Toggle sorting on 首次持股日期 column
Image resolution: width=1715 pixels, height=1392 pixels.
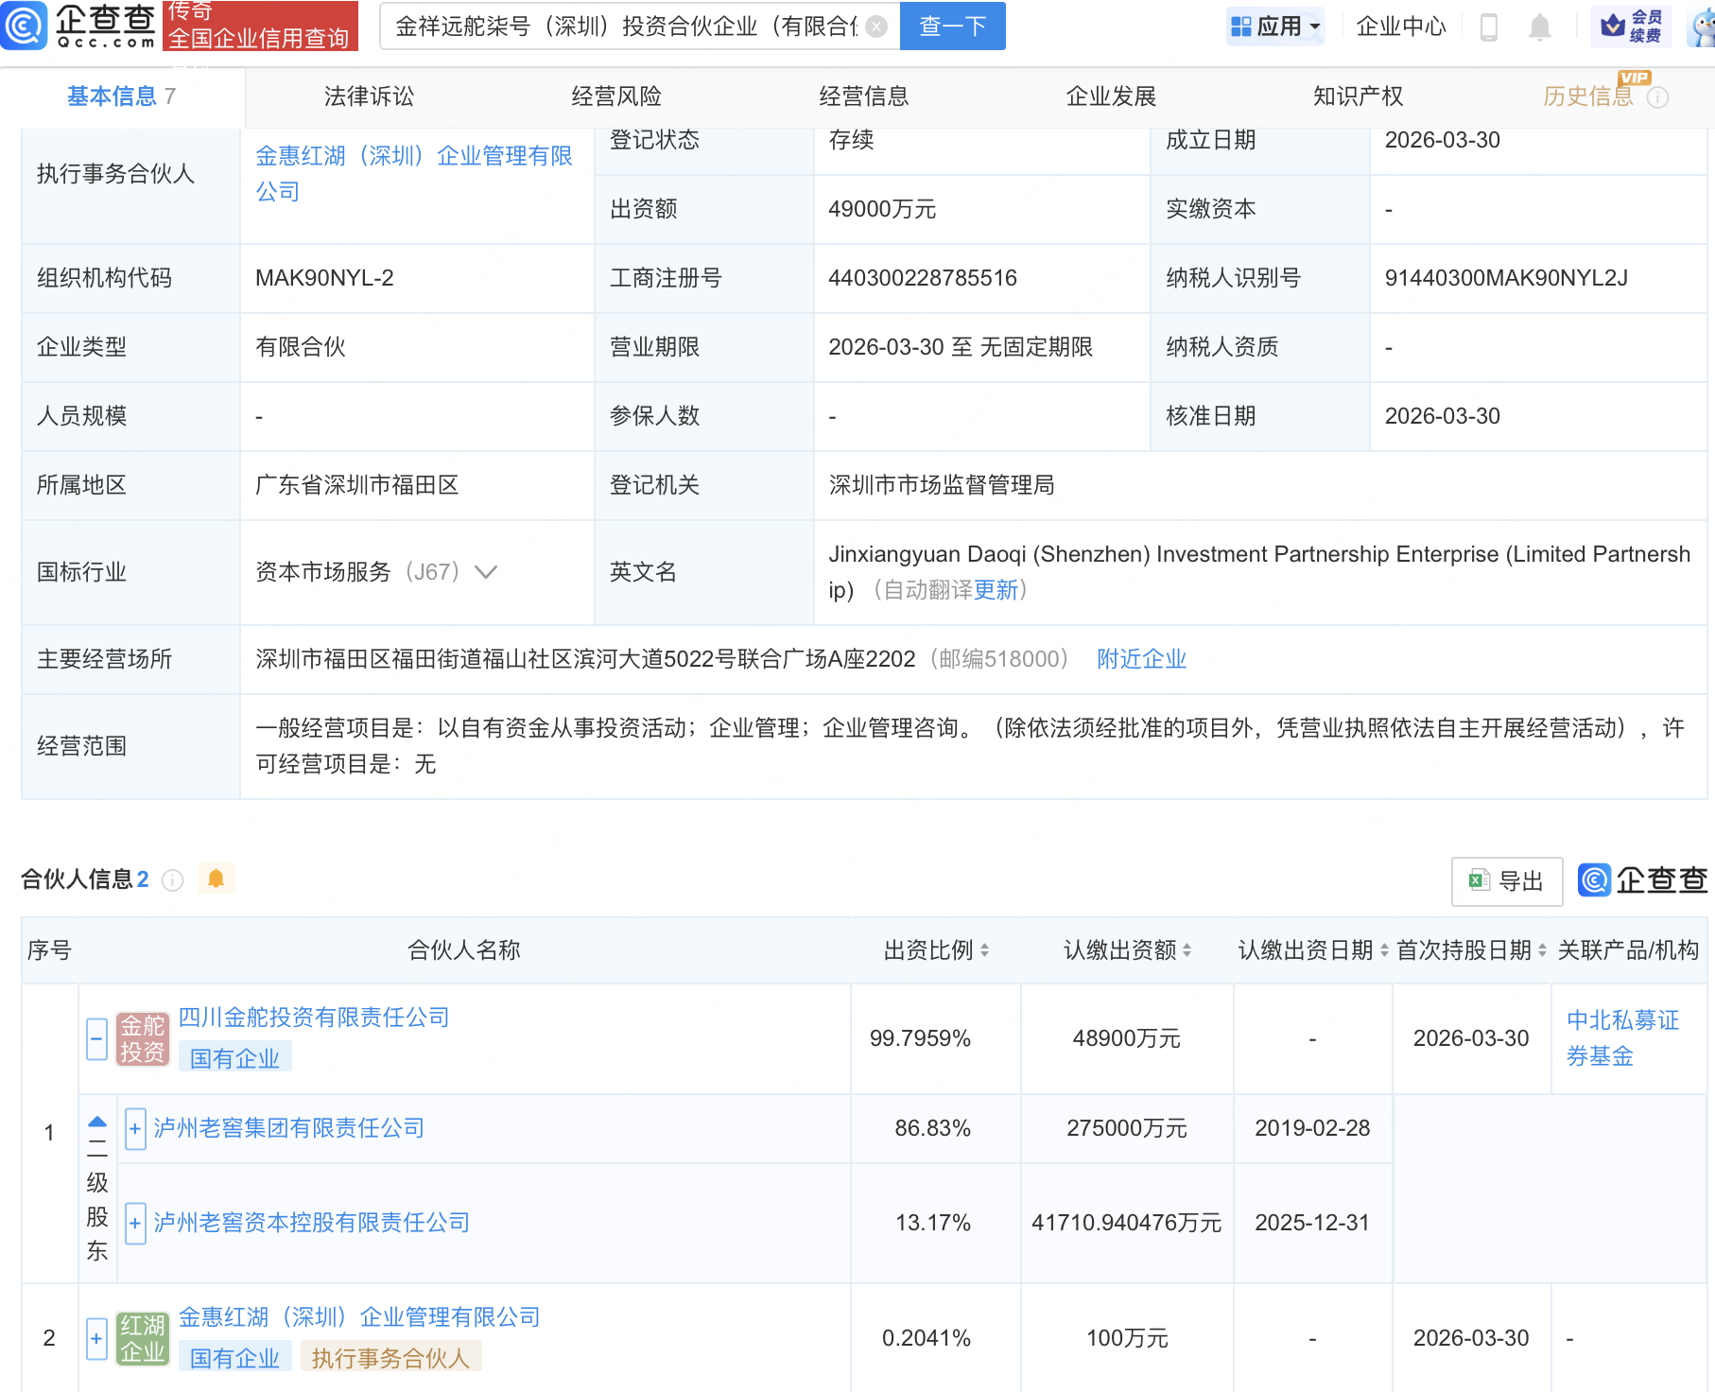(1540, 950)
